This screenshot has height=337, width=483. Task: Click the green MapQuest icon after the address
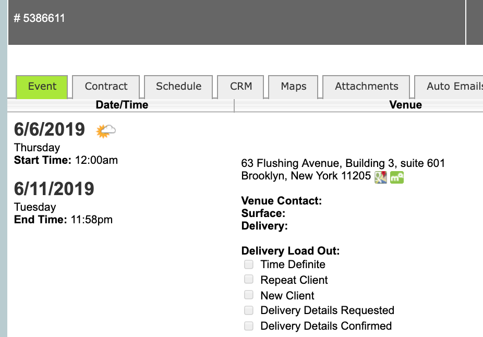click(x=397, y=177)
